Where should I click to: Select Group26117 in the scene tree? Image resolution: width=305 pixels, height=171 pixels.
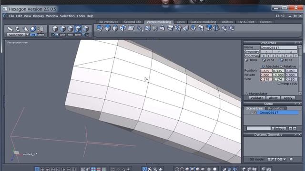pyautogui.click(x=277, y=113)
